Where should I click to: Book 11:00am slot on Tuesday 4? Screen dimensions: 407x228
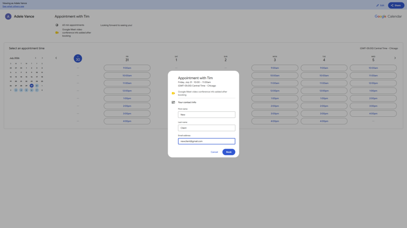point(324,83)
